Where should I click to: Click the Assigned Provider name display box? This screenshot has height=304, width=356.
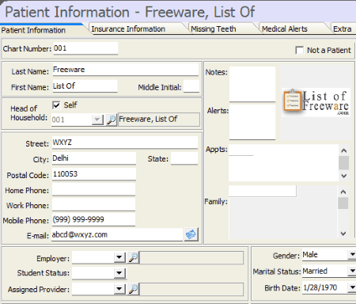pos(191,290)
